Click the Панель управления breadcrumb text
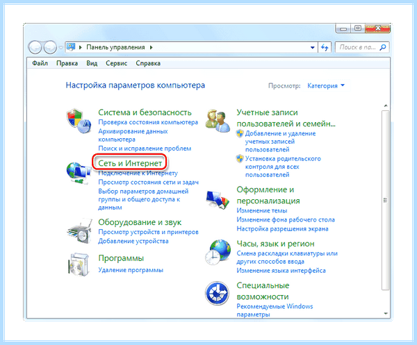Image resolution: width=417 pixels, height=345 pixels. (x=115, y=47)
